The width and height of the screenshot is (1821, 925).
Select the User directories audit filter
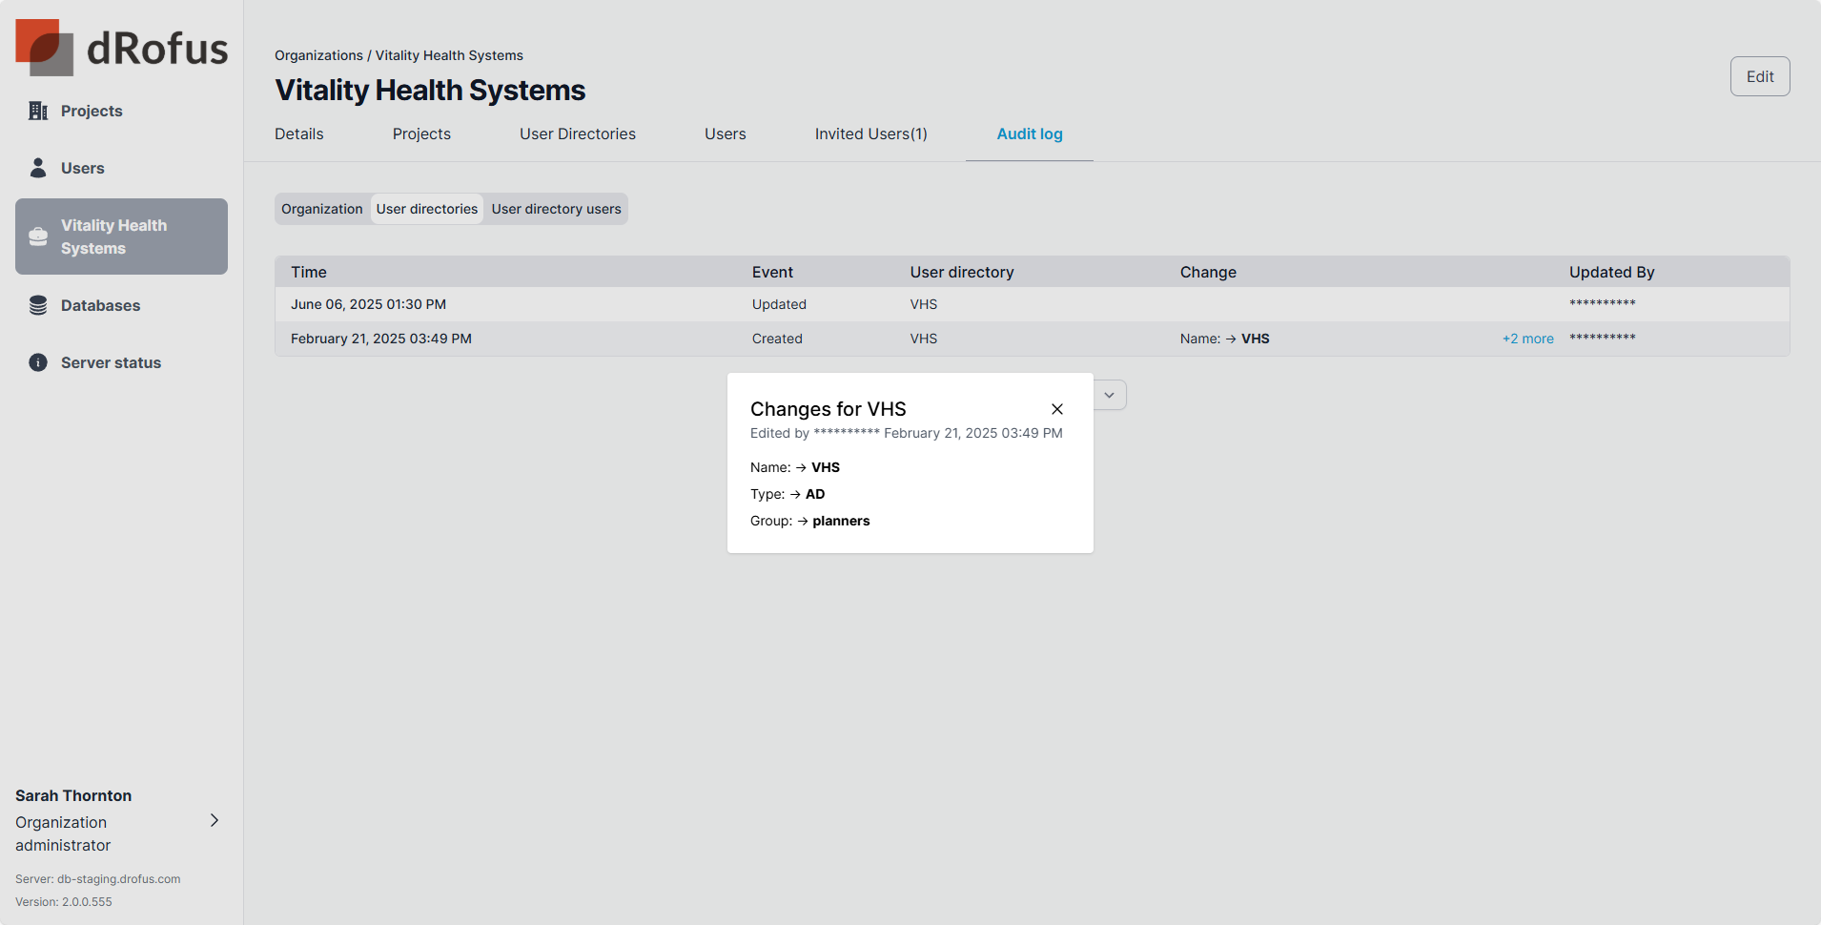pyautogui.click(x=426, y=209)
